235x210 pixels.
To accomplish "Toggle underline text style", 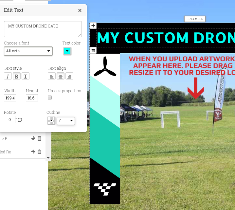I will [26, 76].
